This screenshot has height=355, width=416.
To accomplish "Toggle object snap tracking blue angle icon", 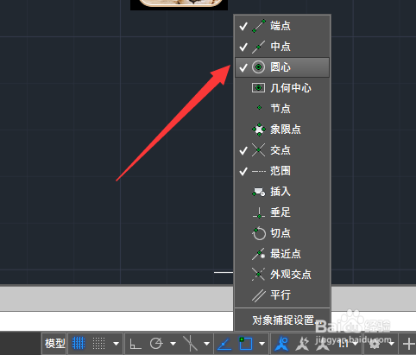I will tap(224, 344).
